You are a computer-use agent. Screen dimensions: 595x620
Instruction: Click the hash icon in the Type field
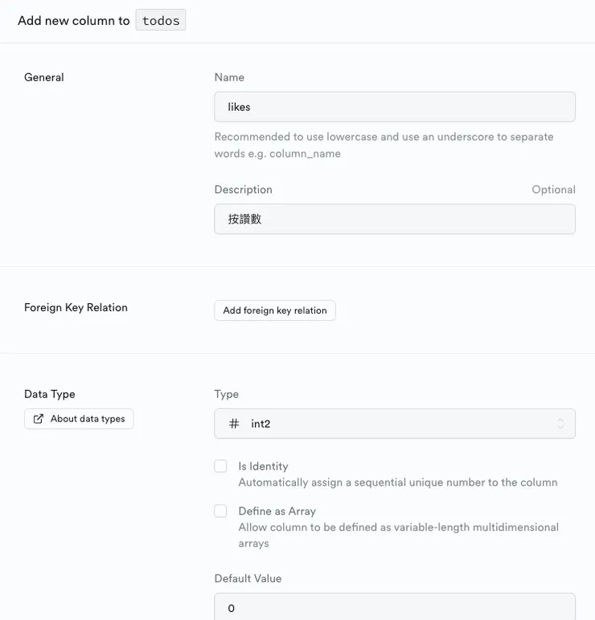pyautogui.click(x=234, y=424)
